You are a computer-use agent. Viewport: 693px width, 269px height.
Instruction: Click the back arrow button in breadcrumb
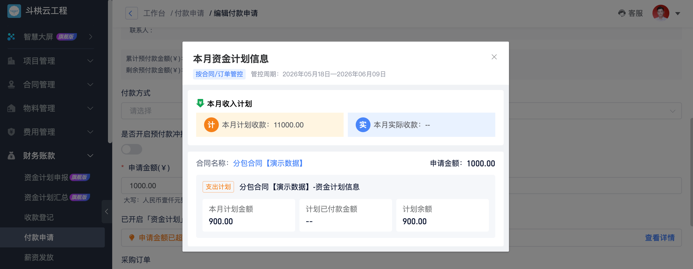(x=131, y=13)
